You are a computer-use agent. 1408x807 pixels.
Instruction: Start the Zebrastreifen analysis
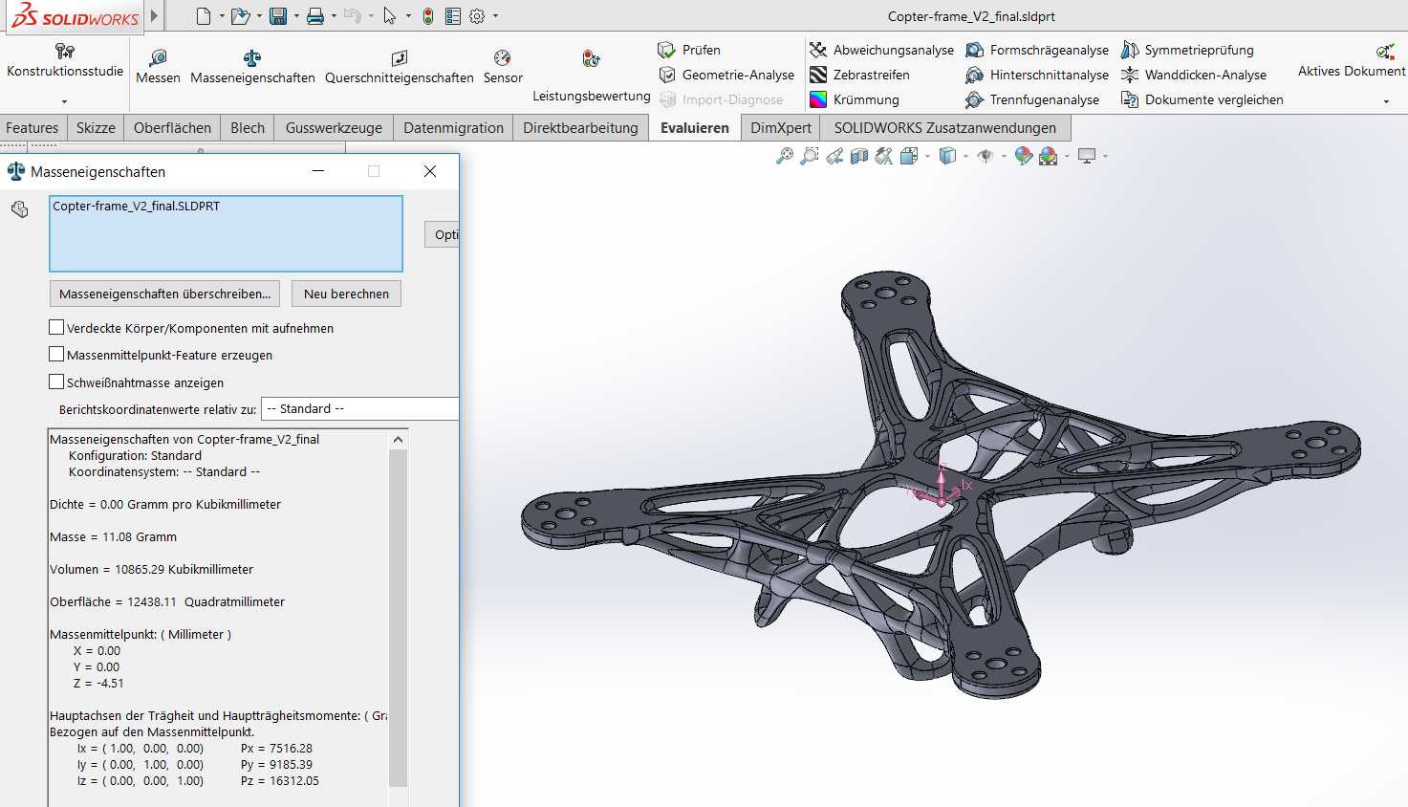tap(859, 75)
